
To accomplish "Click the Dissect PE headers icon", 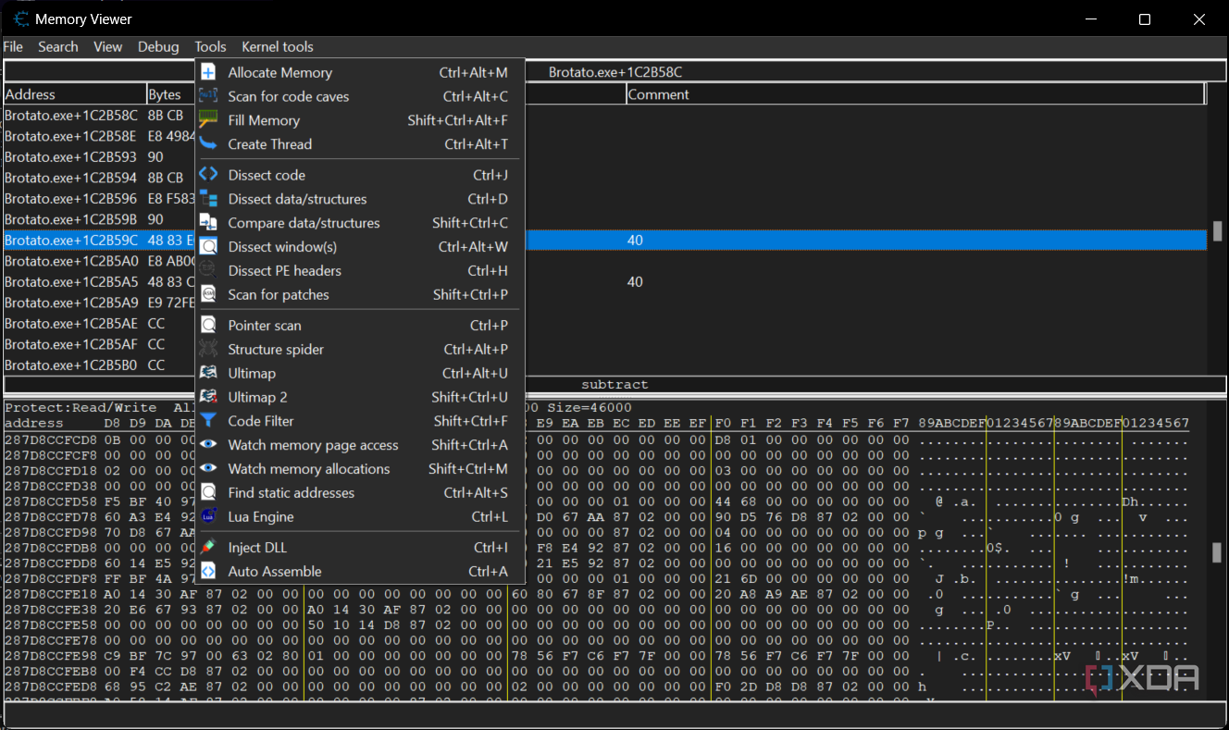I will pyautogui.click(x=209, y=271).
